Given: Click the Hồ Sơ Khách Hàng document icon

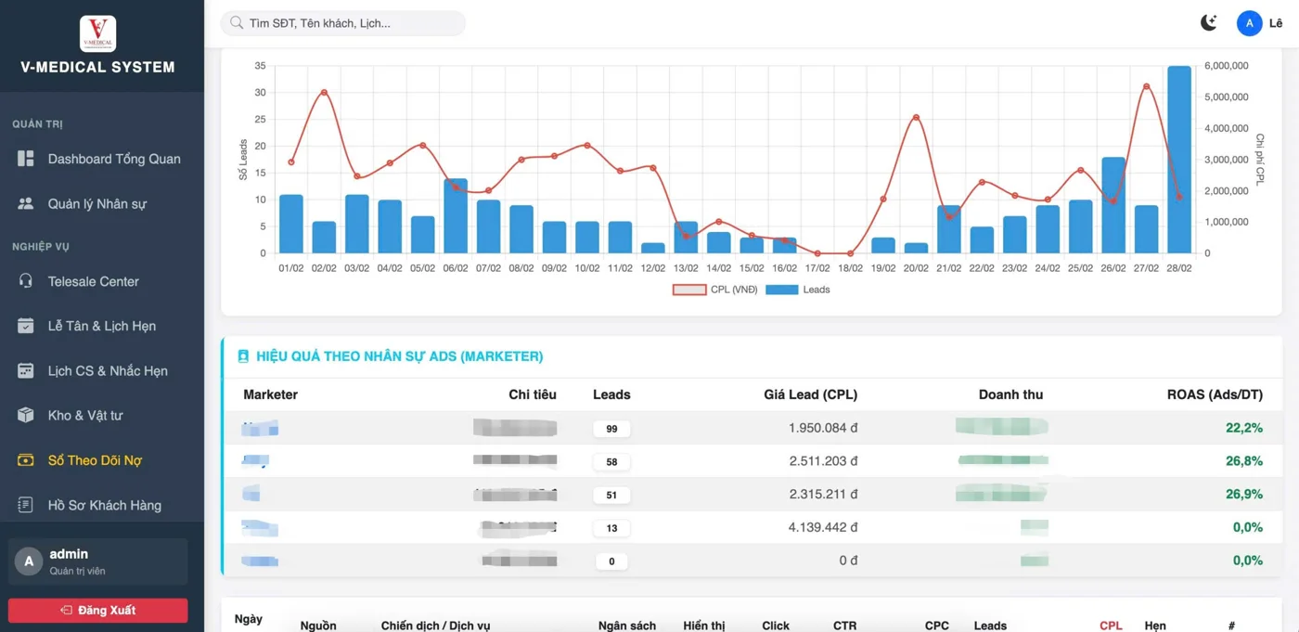Looking at the screenshot, I should coord(26,505).
